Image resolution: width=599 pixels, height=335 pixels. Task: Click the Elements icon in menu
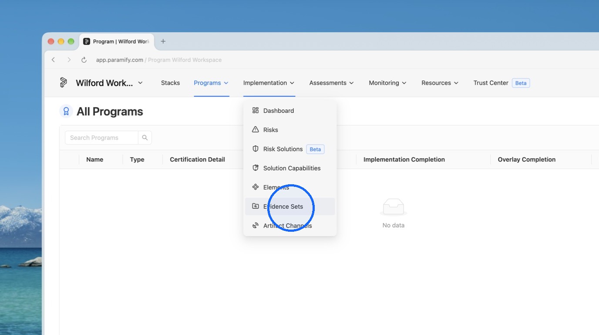[256, 187]
